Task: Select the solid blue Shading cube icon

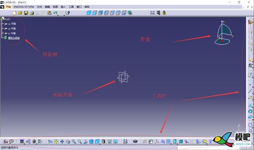Action: coord(89,13)
